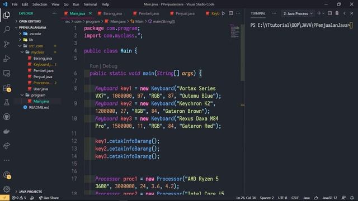Screen dimensions: 358x201
Task: Change indentation via Spaces: 2
Action: tap(267, 198)
